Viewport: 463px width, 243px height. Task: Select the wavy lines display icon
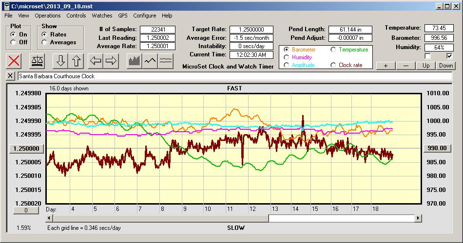tap(165, 61)
